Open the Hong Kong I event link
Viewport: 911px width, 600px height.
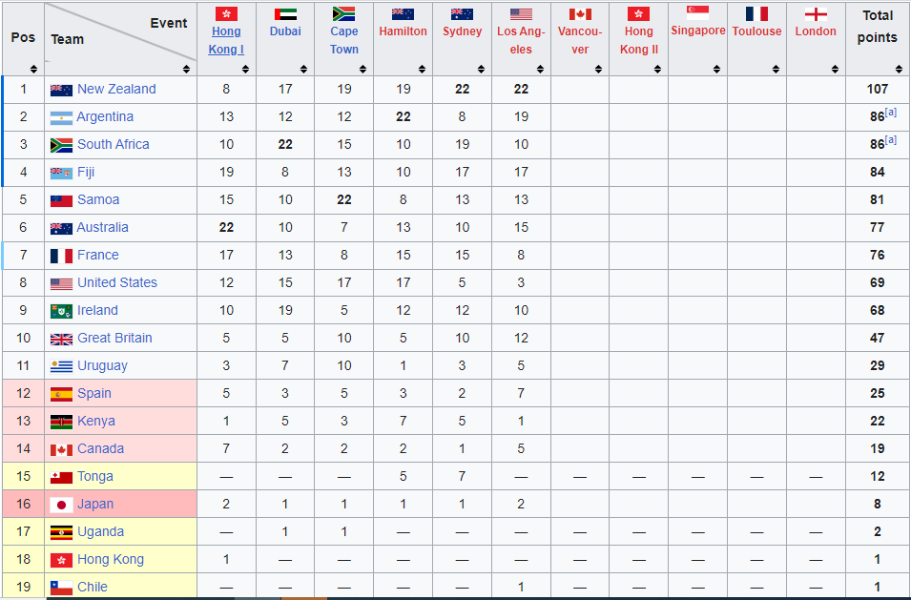[x=226, y=40]
